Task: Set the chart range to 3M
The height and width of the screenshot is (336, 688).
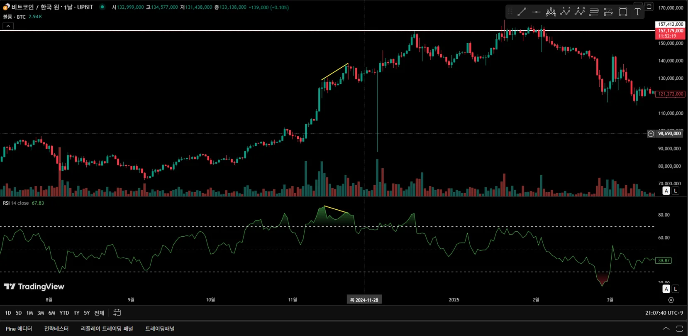Action: (x=41, y=313)
